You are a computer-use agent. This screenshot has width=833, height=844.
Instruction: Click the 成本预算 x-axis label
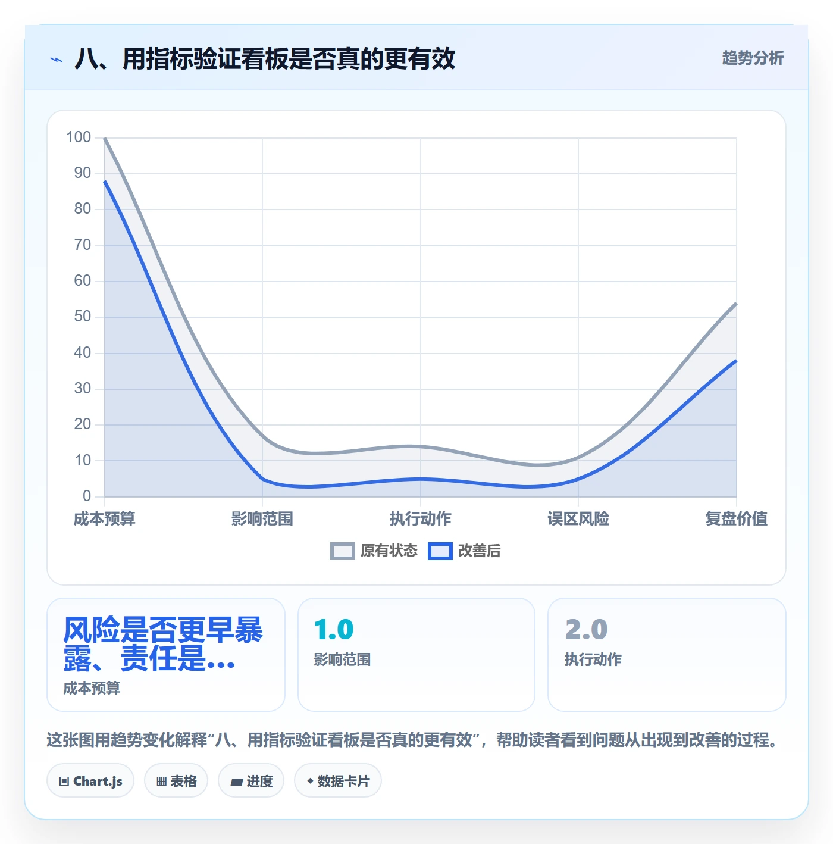pos(104,519)
